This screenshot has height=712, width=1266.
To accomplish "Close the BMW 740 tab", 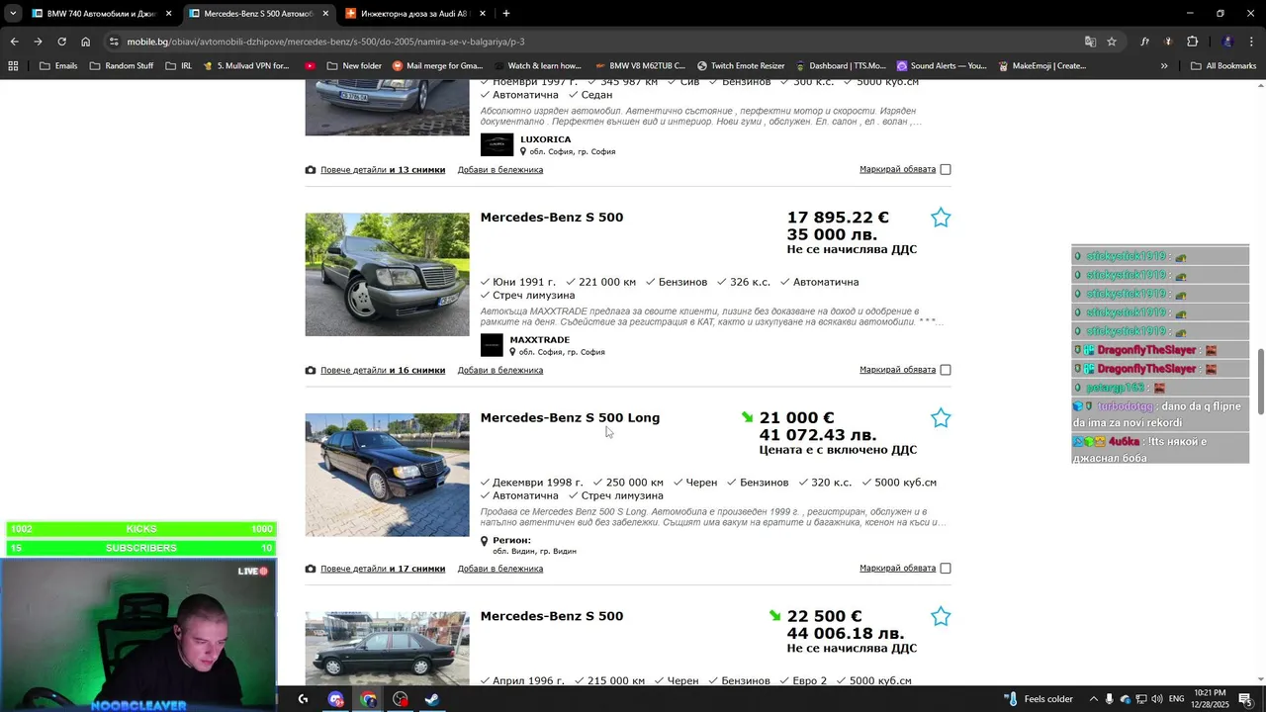I will click(168, 14).
